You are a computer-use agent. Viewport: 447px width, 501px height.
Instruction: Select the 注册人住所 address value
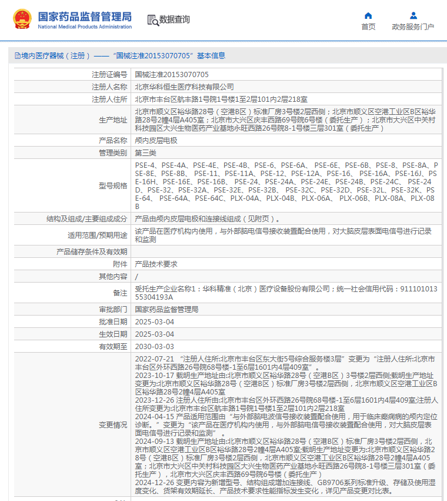pyautogui.click(x=221, y=99)
